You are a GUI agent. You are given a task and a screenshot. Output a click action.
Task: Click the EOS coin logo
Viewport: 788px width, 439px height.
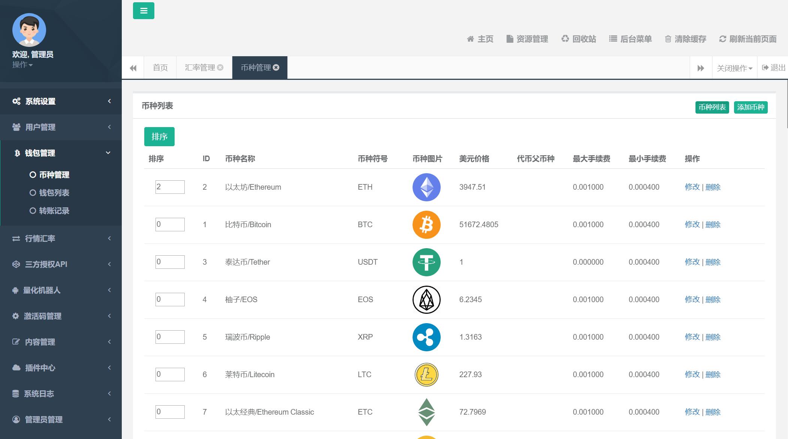(426, 300)
